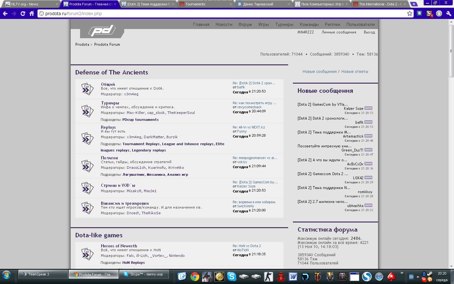Click the Общий forum icon
This screenshot has height=284, width=454.
[87, 89]
